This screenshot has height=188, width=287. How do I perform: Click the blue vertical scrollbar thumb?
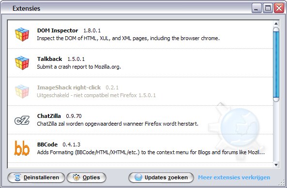click(276, 64)
